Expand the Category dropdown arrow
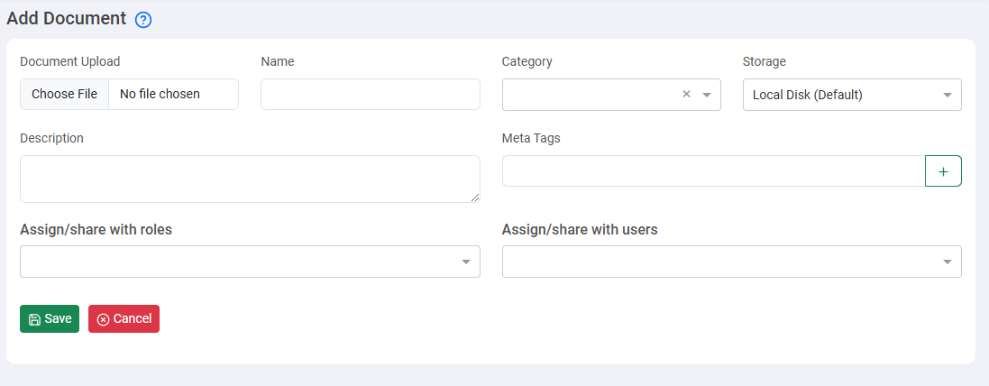 (707, 95)
